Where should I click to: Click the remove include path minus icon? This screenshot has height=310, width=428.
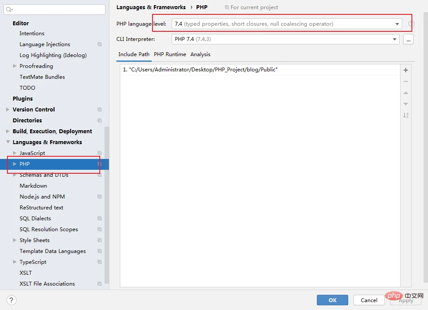(x=406, y=81)
